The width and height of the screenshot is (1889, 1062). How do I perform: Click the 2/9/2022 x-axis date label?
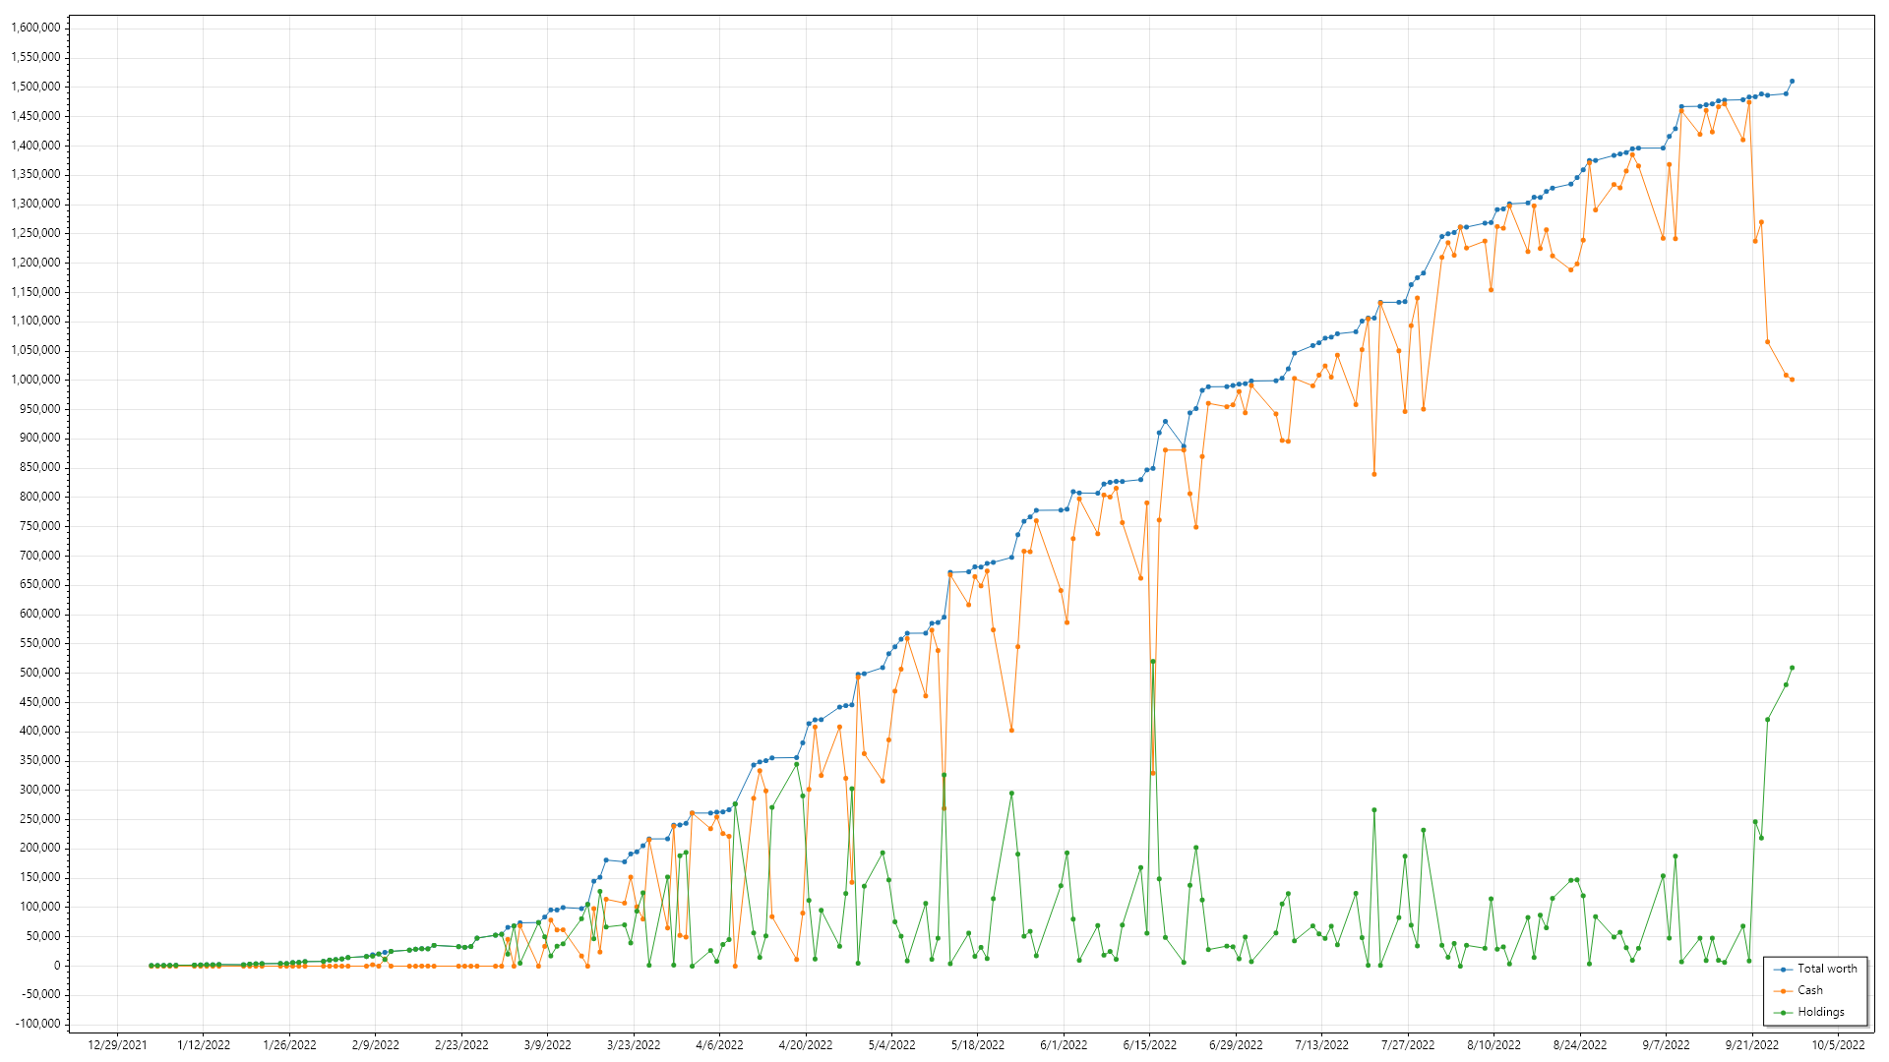coord(376,1045)
